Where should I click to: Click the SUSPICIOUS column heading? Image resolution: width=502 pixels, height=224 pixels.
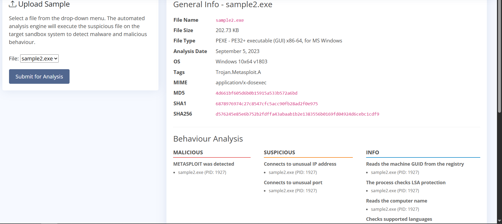[x=279, y=152]
